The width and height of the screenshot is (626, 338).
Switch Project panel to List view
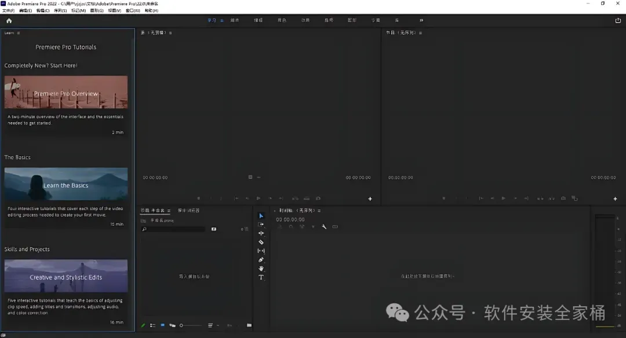coord(153,325)
